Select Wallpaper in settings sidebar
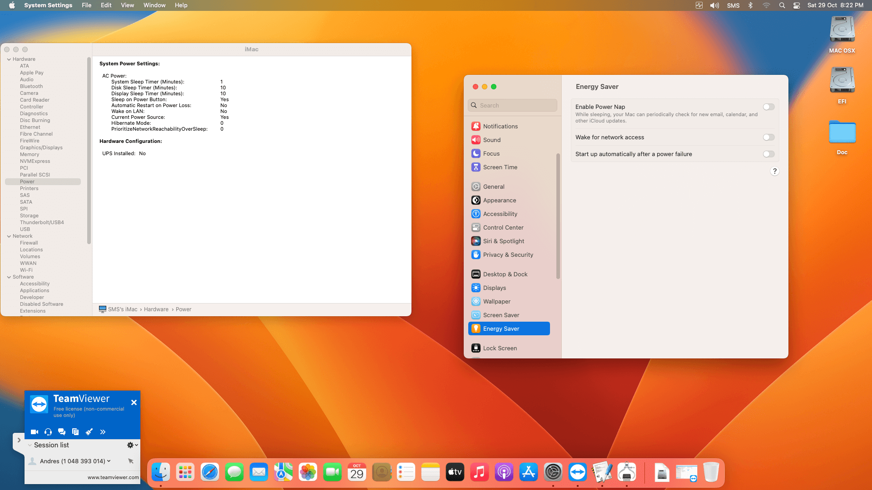The image size is (872, 490). pos(509,301)
